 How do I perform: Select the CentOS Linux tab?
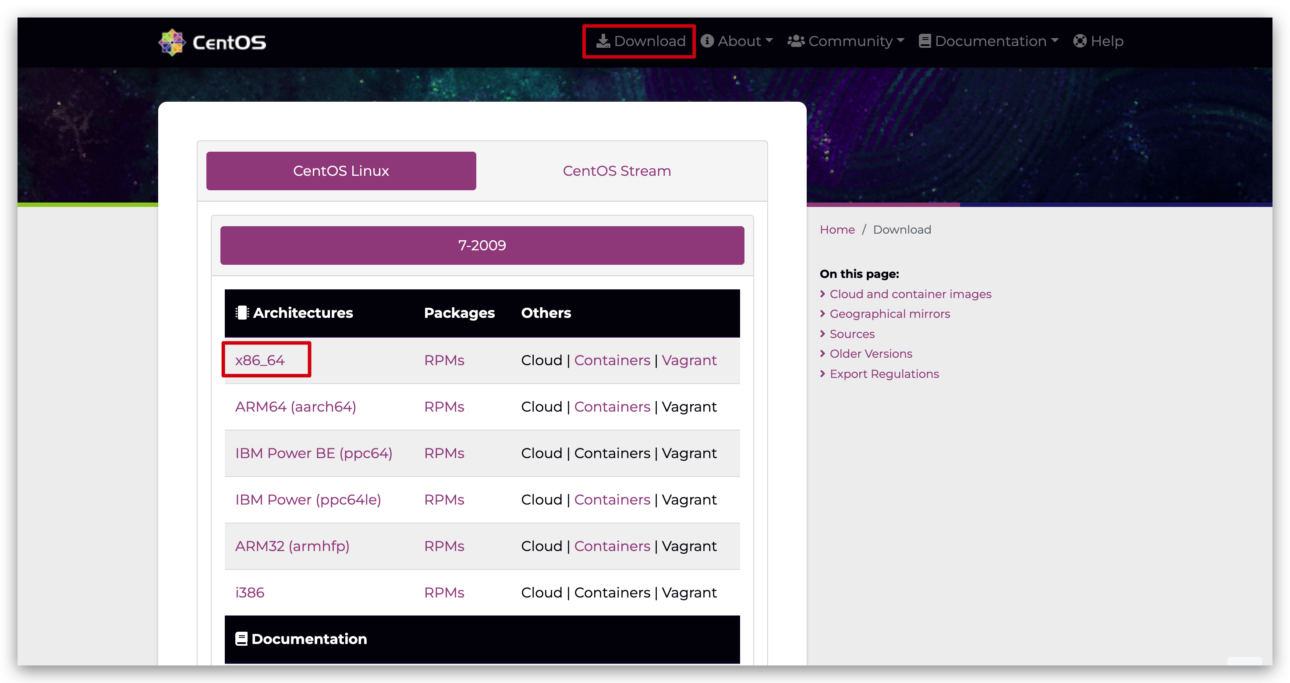point(341,171)
